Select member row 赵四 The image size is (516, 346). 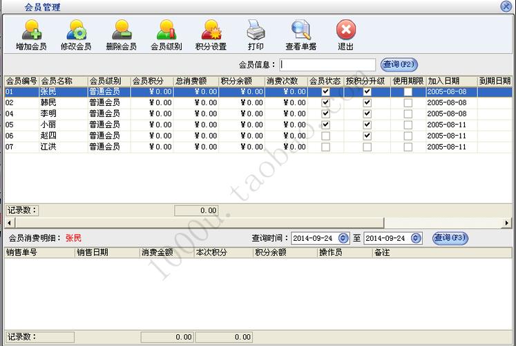coord(258,136)
